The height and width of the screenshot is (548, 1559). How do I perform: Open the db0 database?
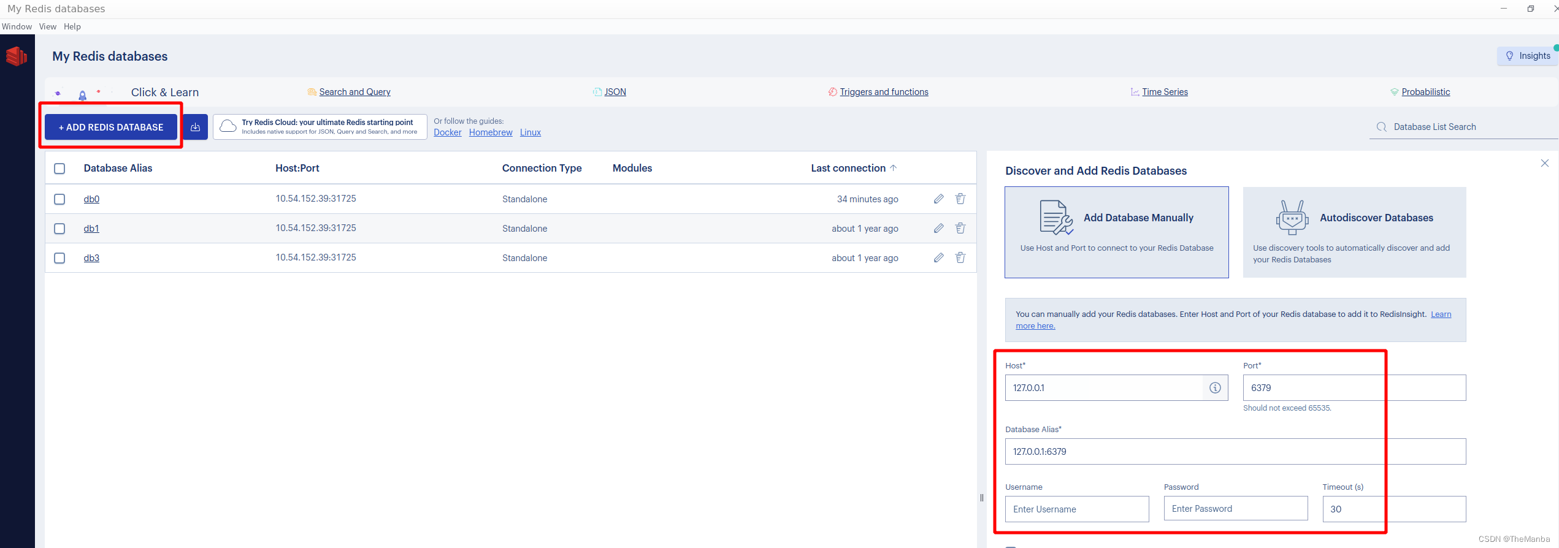(91, 199)
